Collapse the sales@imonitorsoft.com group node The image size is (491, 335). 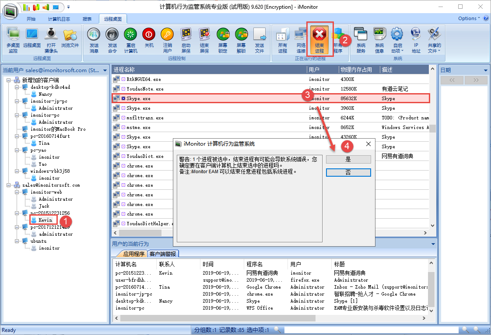click(8, 185)
